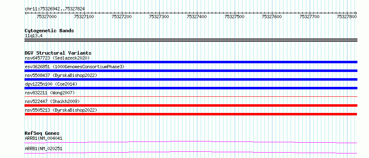Click the nsv6457723 (Sedlazeck2020) variant label

tap(57, 58)
